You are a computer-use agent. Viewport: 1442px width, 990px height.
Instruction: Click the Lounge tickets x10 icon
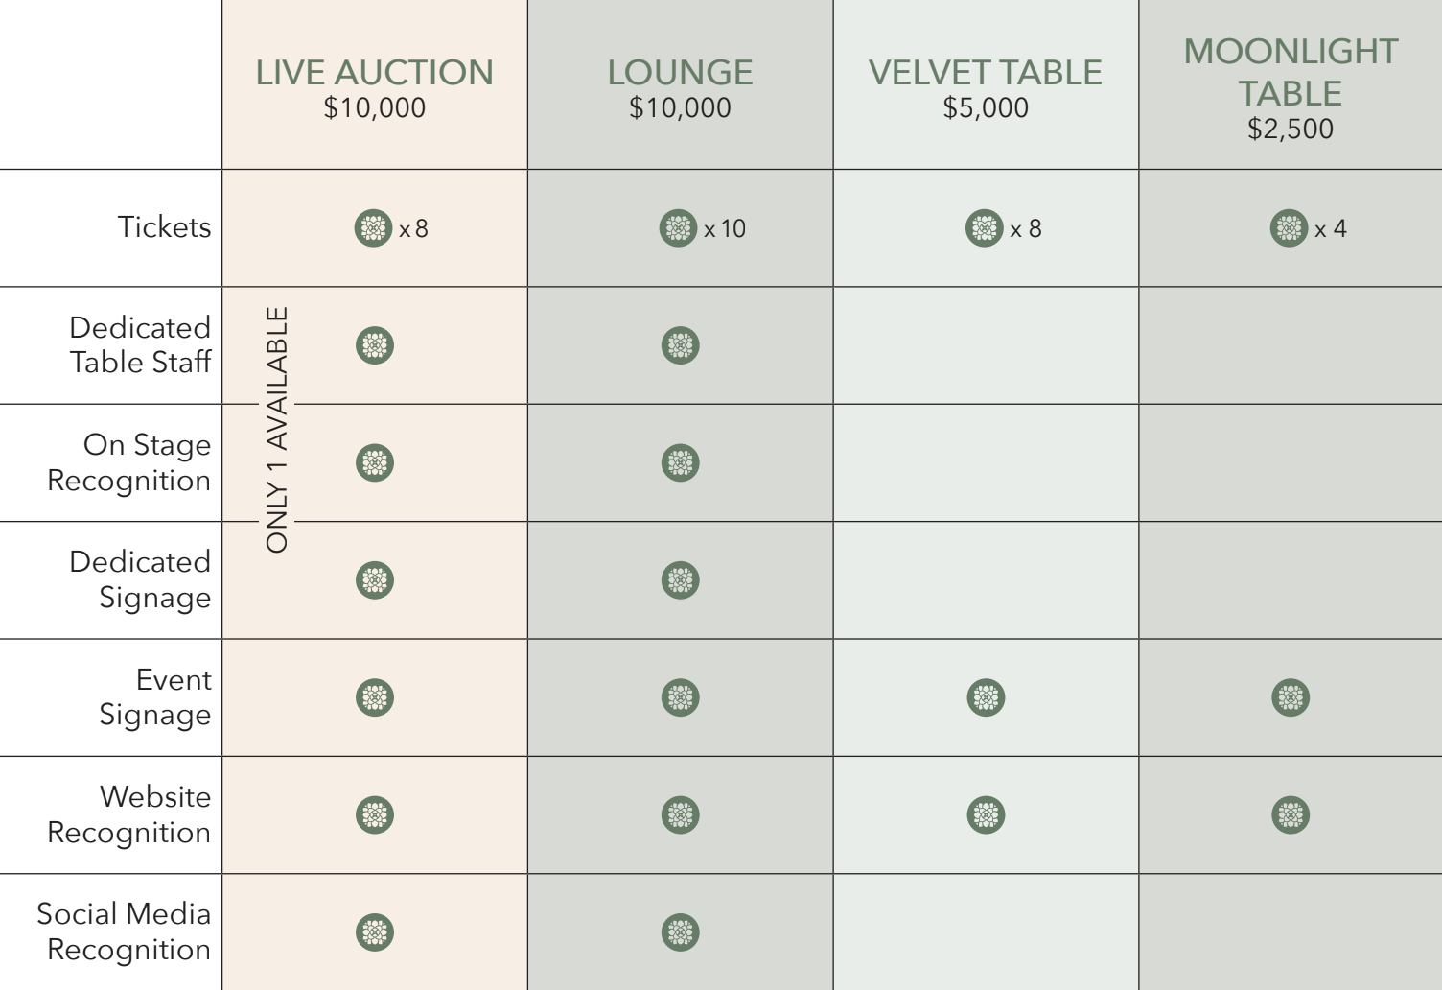tap(679, 228)
